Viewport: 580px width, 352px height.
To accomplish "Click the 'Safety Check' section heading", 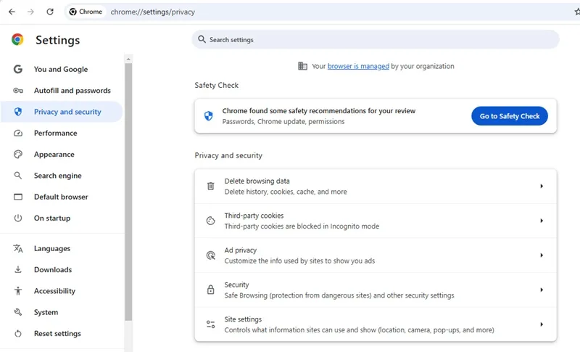I will (216, 85).
